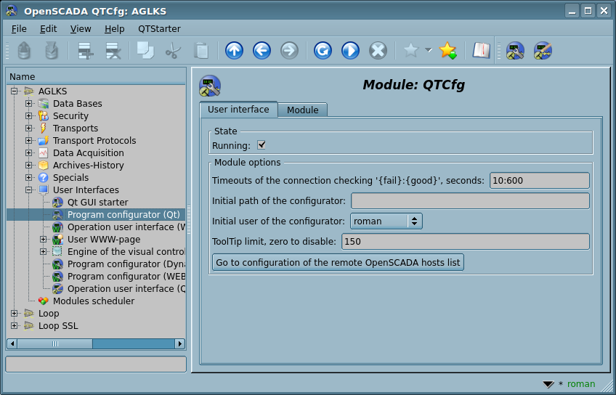The image size is (616, 395).
Task: Click the ToolTip limit input field
Action: [465, 242]
